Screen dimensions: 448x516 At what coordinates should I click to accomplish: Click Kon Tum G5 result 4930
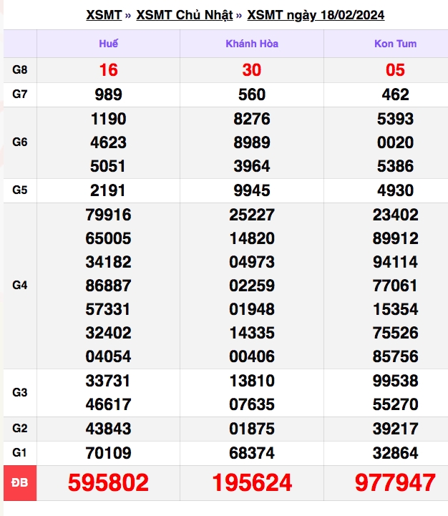click(395, 190)
